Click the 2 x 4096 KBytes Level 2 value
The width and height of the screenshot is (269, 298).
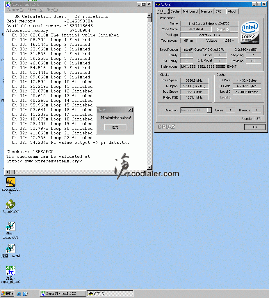click(247, 92)
